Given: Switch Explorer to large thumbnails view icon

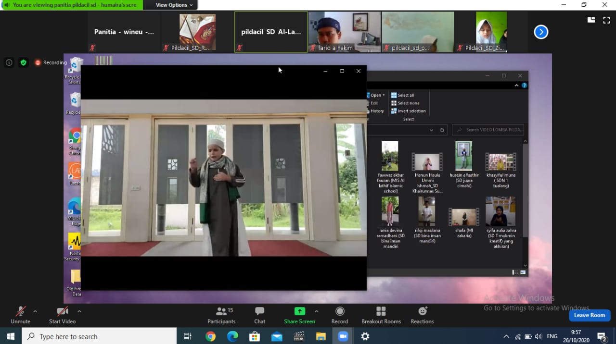Looking at the screenshot, I should [523, 272].
